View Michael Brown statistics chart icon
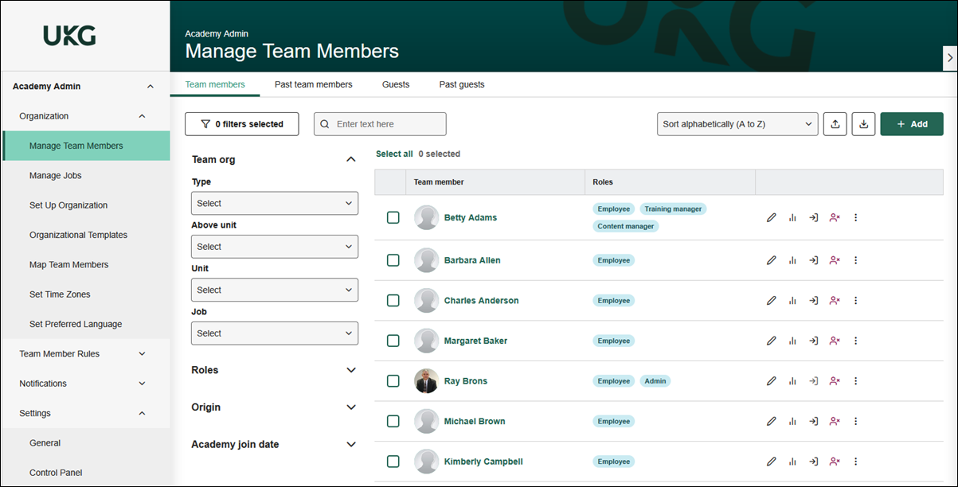 point(792,421)
